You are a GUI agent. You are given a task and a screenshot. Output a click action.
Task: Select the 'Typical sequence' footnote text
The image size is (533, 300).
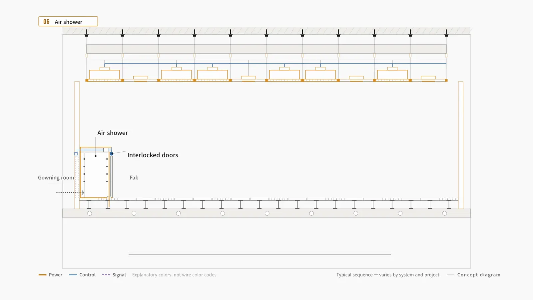click(354, 275)
